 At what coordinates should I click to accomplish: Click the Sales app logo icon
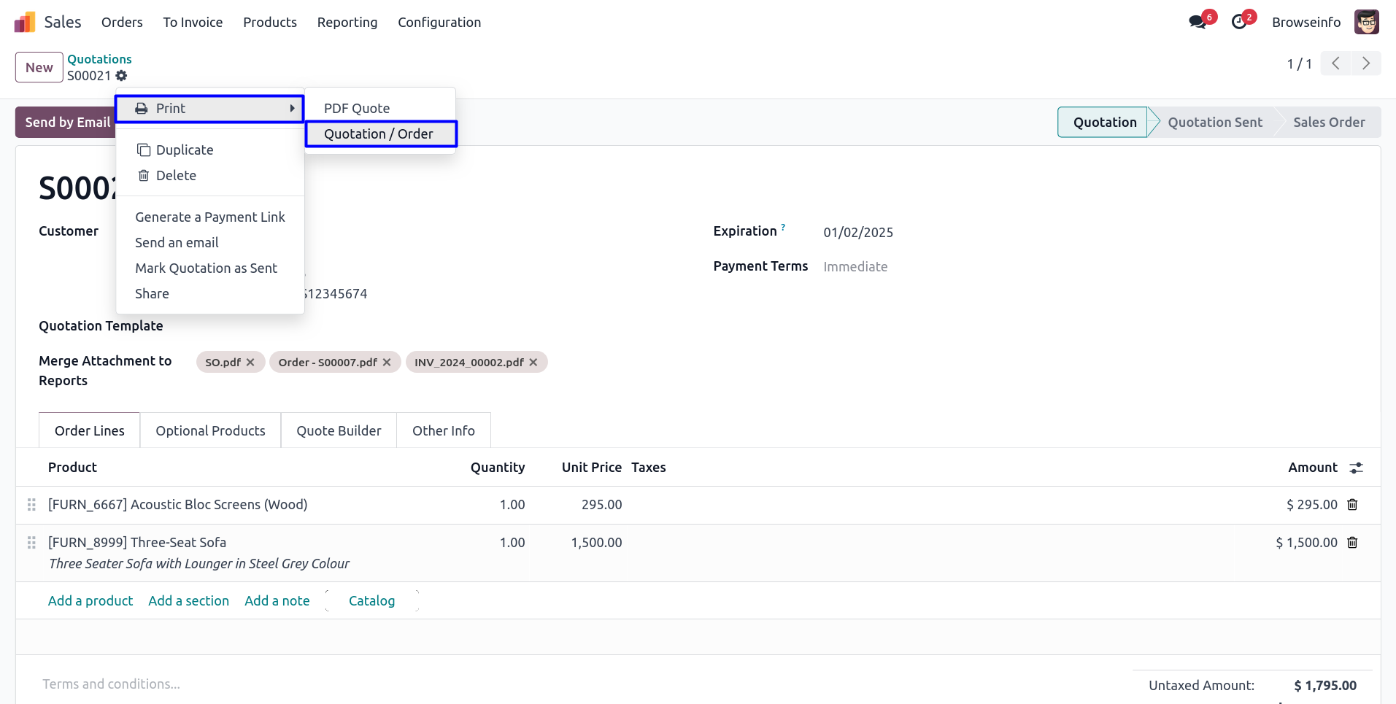pyautogui.click(x=24, y=22)
